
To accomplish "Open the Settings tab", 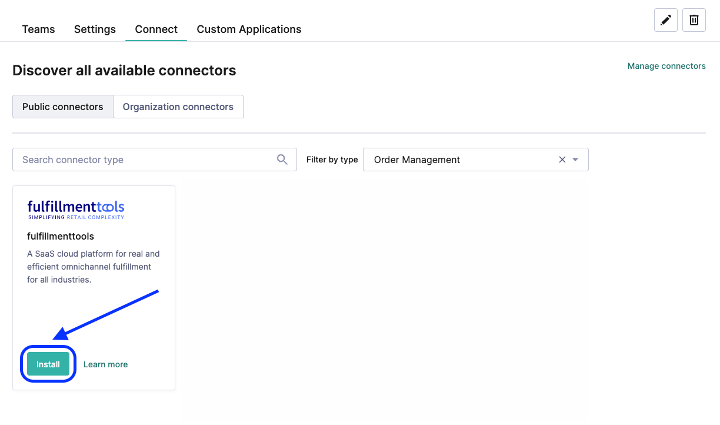I will click(95, 29).
